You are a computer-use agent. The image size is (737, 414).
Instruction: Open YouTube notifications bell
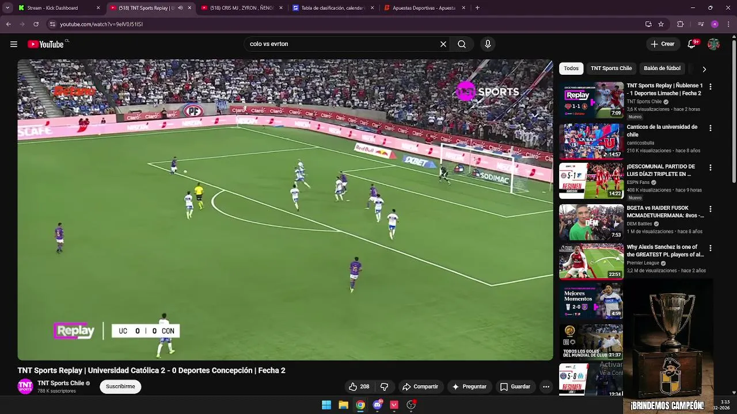pos(692,44)
